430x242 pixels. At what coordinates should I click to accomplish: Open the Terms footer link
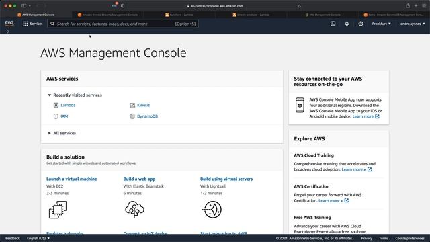(x=384, y=238)
